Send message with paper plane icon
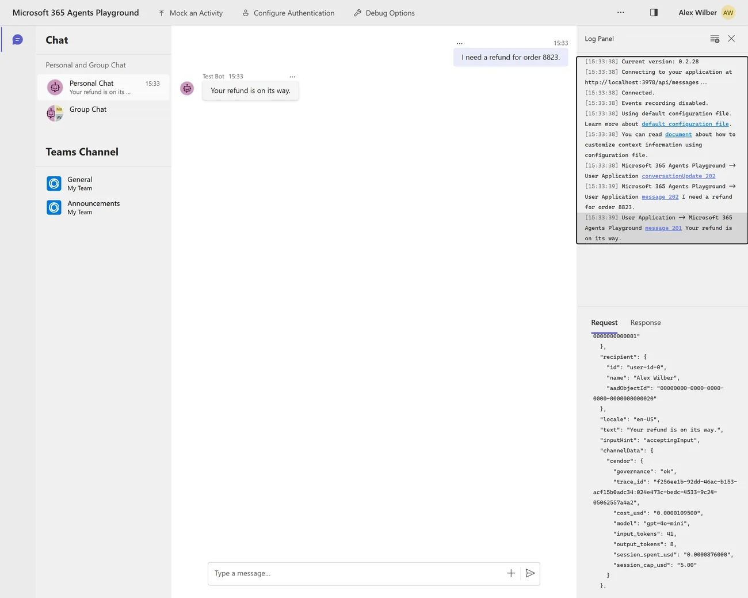Screen dimensions: 748x598 531,573
